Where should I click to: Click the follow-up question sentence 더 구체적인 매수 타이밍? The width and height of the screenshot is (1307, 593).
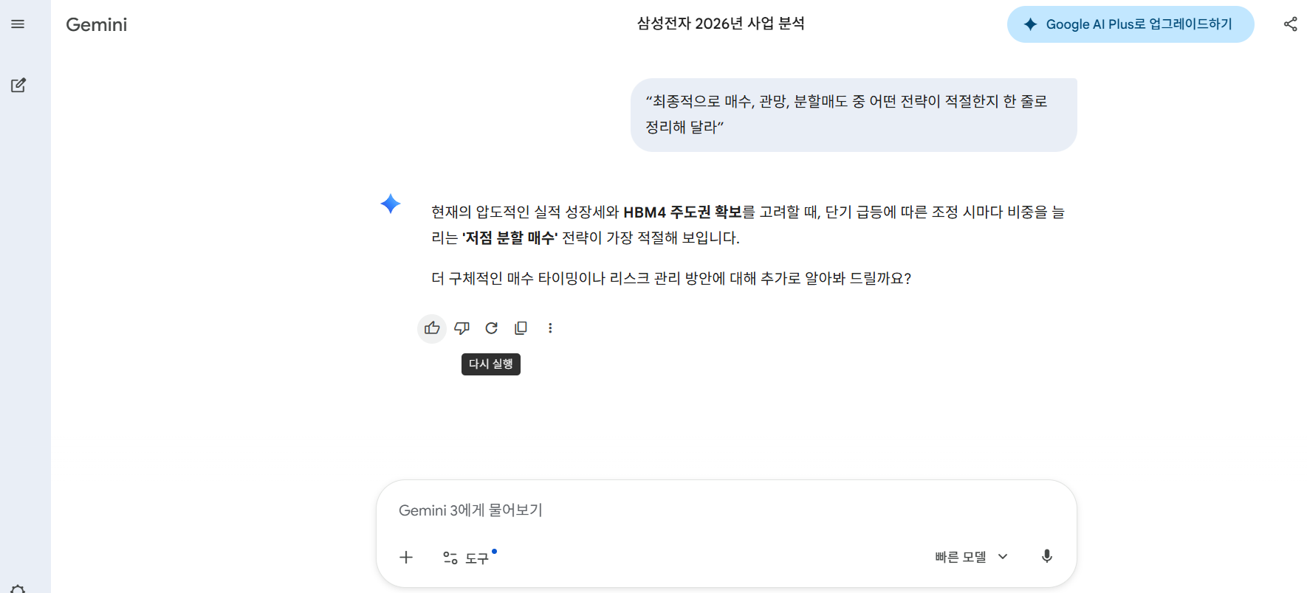click(x=671, y=278)
